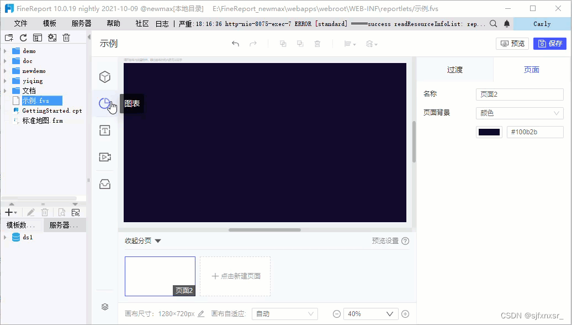
Task: Click the 名称 field containing 页面2
Action: pos(520,94)
